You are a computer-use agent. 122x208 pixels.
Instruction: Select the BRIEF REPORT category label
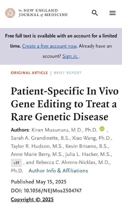click(x=68, y=73)
